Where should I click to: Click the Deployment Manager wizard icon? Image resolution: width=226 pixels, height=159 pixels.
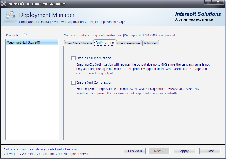[x=10, y=17]
